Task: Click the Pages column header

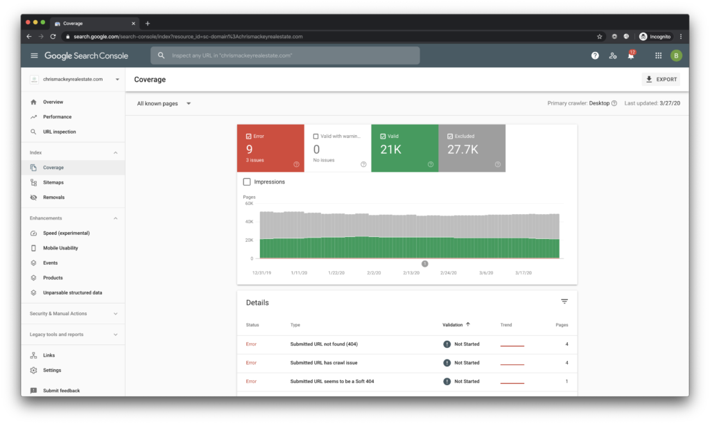Action: point(562,325)
